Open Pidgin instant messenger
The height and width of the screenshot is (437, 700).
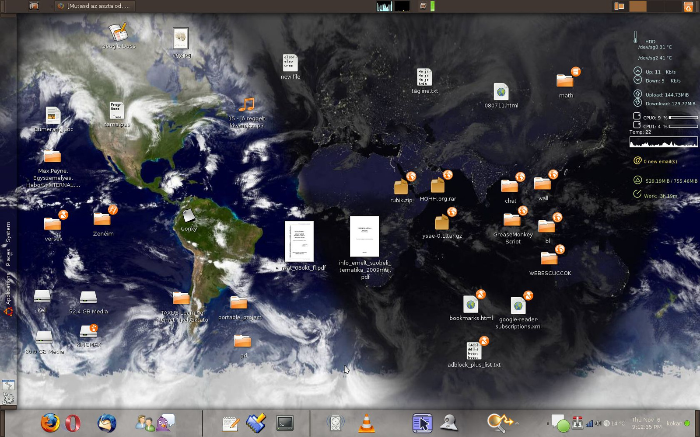point(166,423)
